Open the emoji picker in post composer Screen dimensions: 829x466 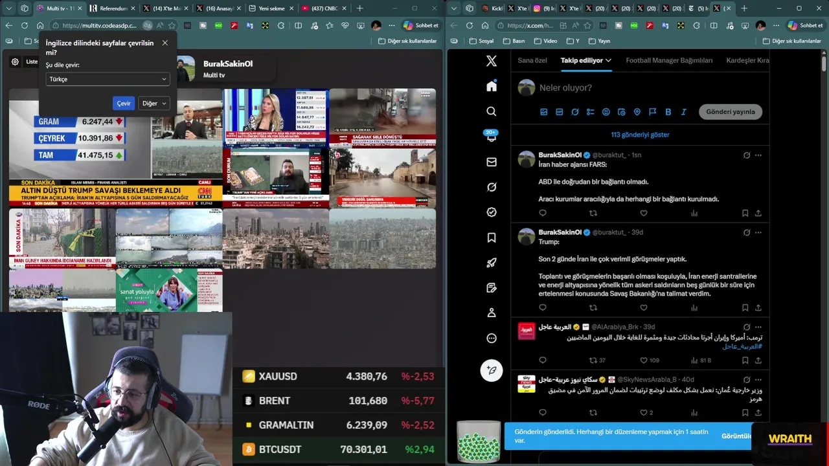click(x=606, y=112)
